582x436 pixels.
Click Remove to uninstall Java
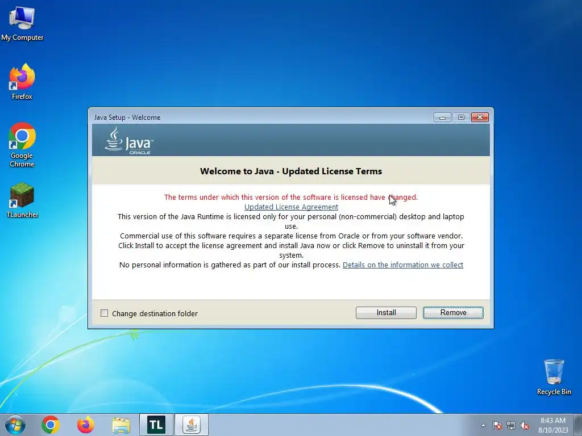[453, 313]
